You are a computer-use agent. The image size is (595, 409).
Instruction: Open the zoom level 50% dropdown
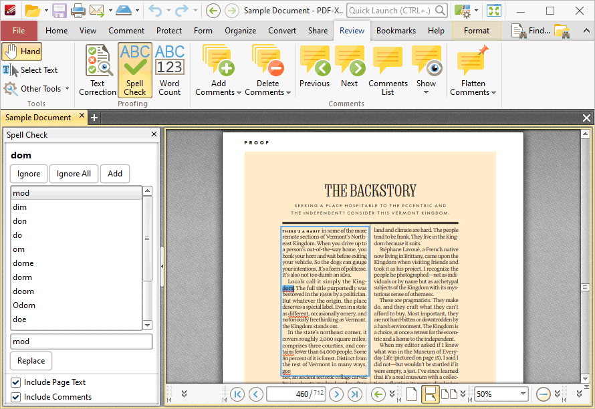[x=523, y=394]
